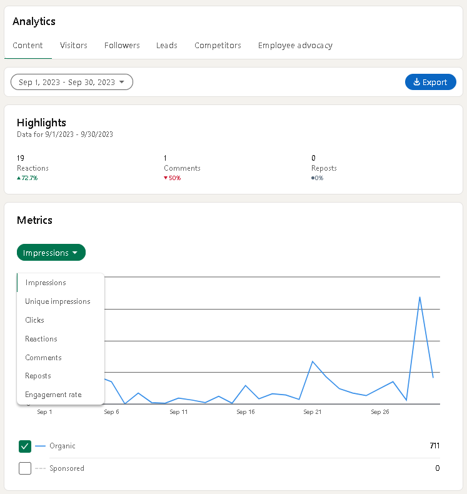Click the Reposts highlight label

click(x=324, y=168)
